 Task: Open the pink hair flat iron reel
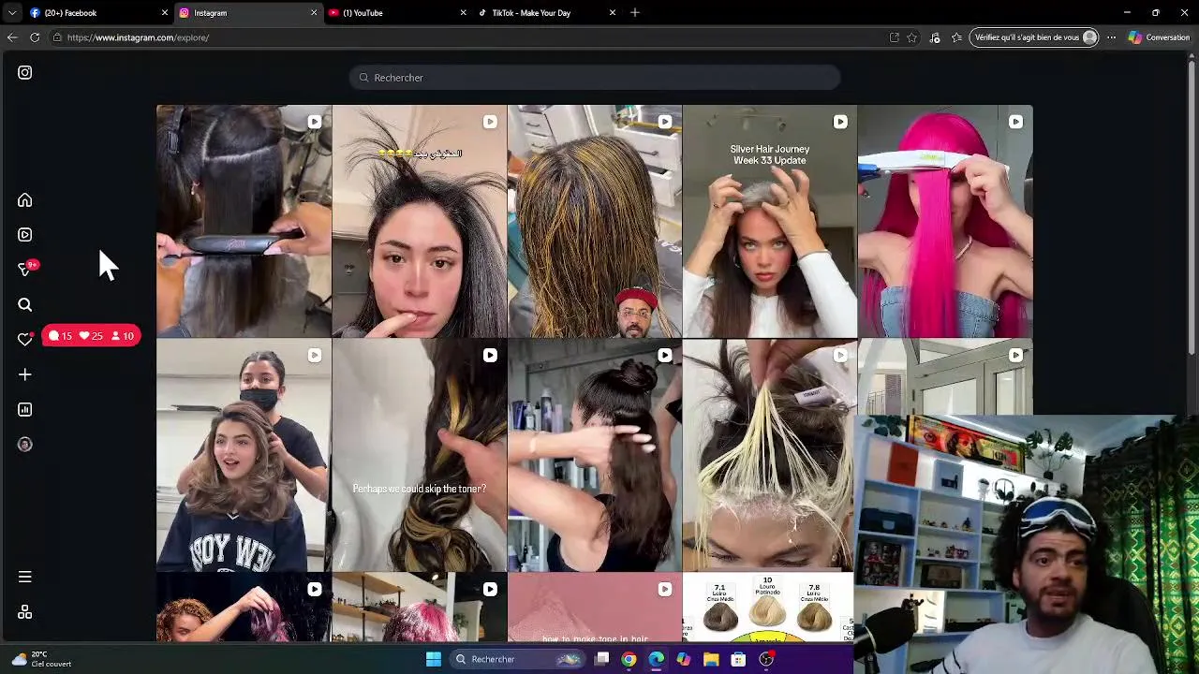pos(945,220)
